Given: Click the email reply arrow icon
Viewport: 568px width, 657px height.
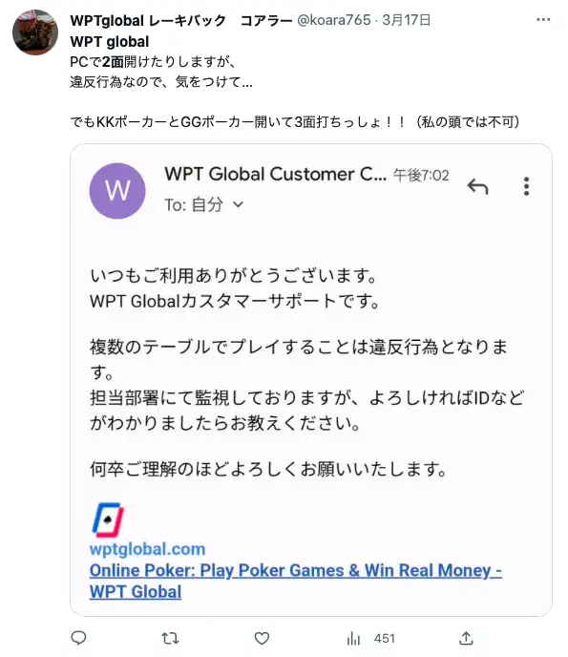Looking at the screenshot, I should click(x=478, y=186).
